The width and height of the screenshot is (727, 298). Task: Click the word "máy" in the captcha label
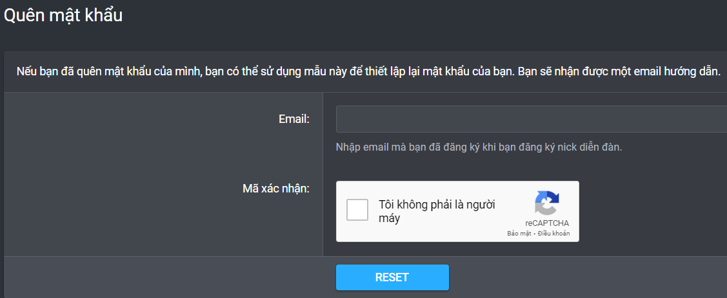coord(390,218)
